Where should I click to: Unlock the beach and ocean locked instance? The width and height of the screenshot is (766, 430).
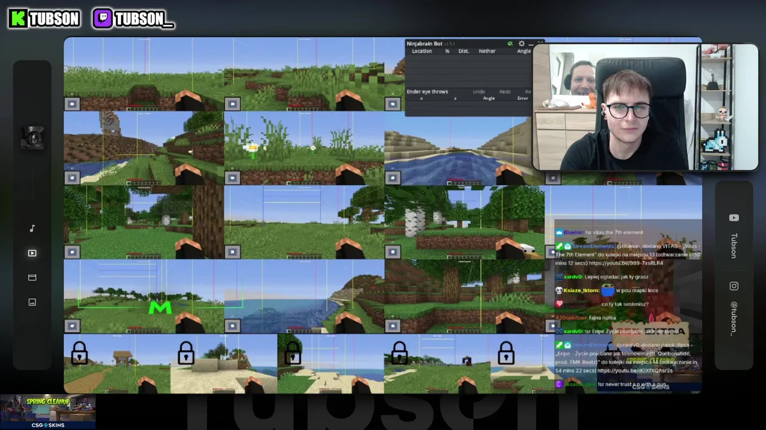click(x=293, y=353)
